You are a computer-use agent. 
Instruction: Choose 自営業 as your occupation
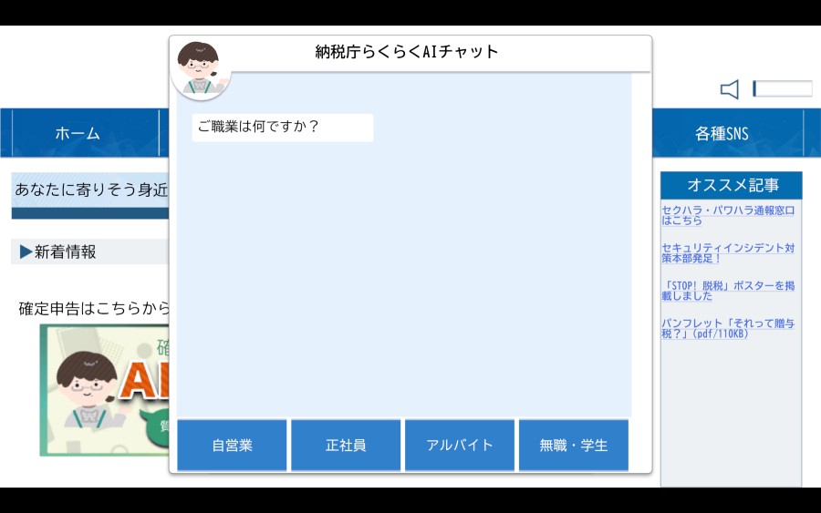(x=232, y=446)
